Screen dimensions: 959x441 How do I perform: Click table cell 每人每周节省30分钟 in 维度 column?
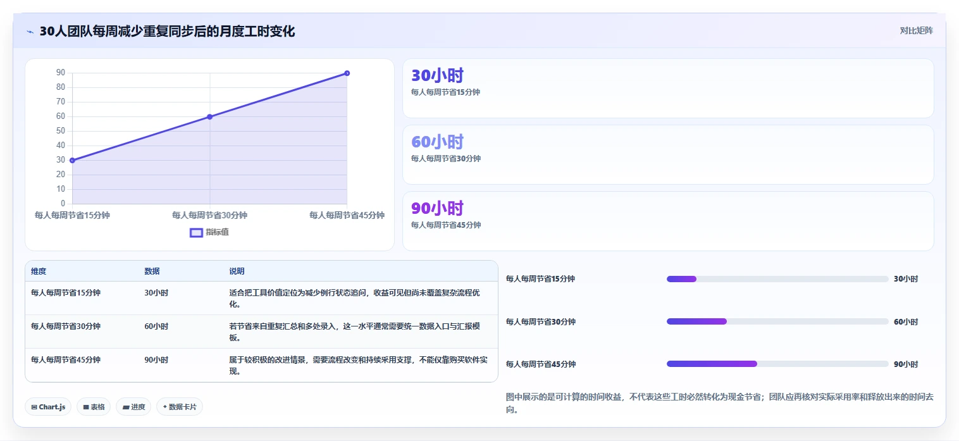[66, 326]
